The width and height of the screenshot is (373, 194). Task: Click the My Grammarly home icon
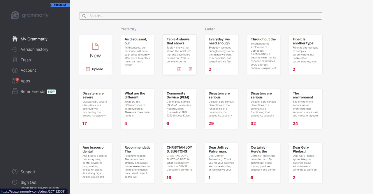(x=15, y=39)
